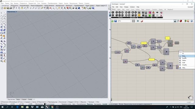This screenshot has width=195, height=109.
Task: Click the Привязка status bar button
Action: (90, 104)
